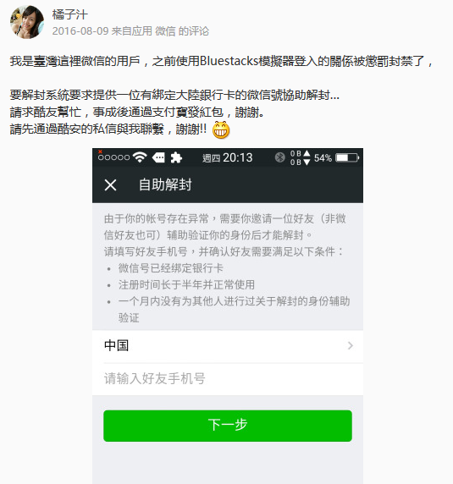Image resolution: width=453 pixels, height=484 pixels.
Task: Expand country list via right chevron
Action: point(351,346)
